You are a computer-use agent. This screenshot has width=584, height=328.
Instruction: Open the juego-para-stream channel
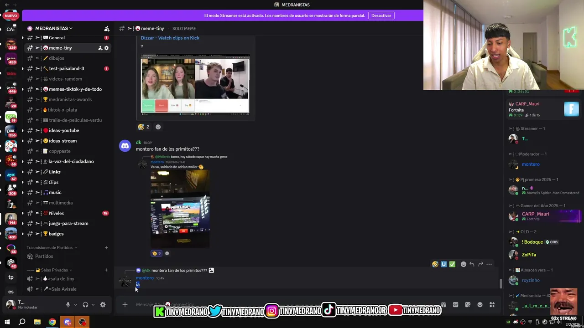tap(68, 223)
